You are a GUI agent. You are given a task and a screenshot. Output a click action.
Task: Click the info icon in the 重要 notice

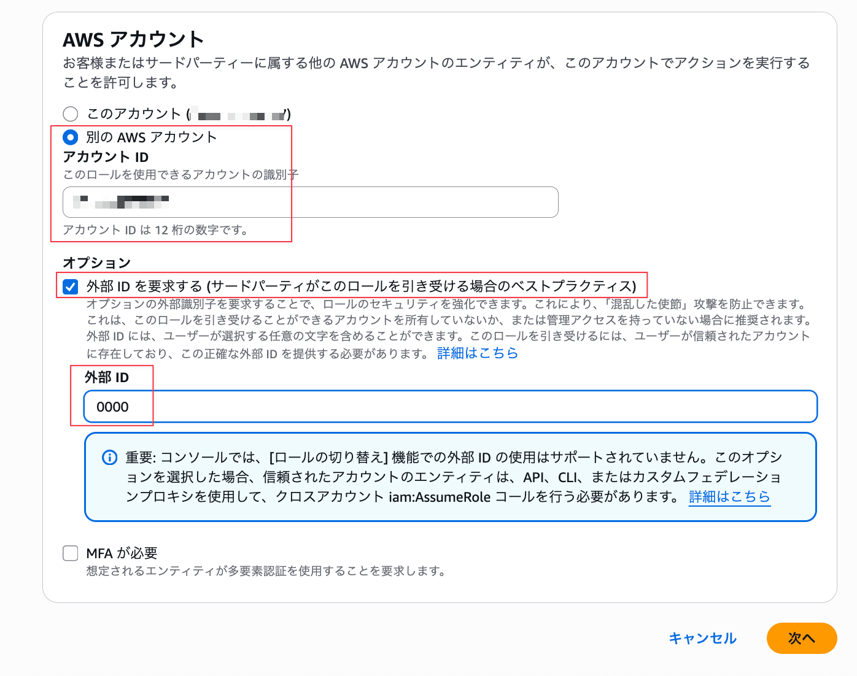click(x=109, y=458)
